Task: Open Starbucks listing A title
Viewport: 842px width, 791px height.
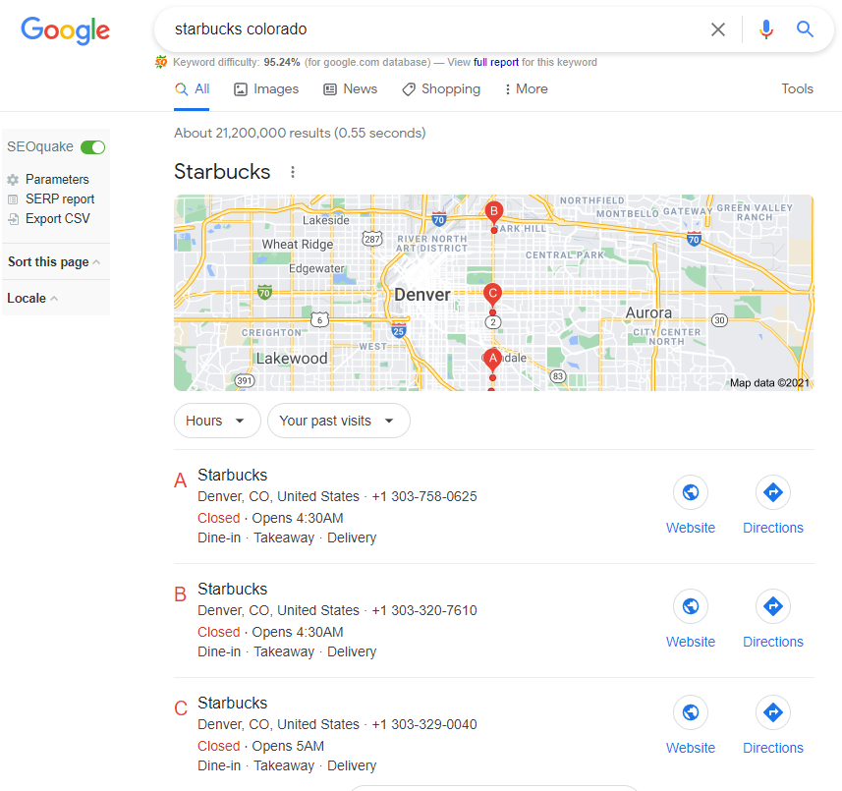Action: click(x=232, y=476)
